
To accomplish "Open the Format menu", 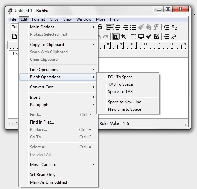I will (39, 19).
